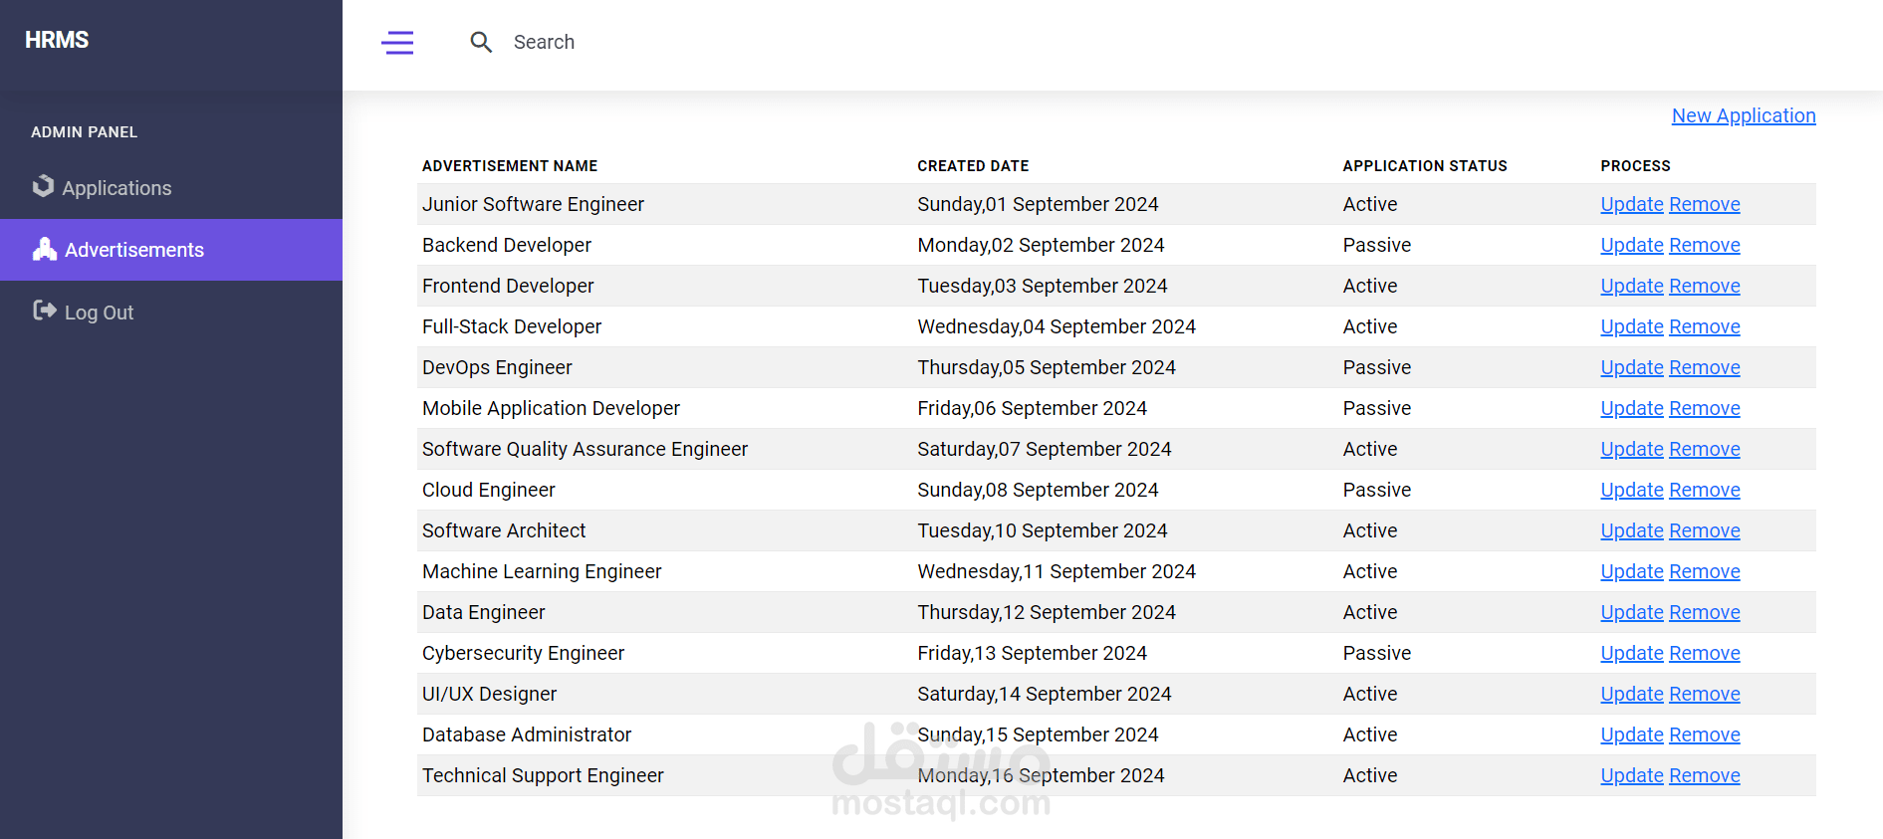The image size is (1883, 839).
Task: Toggle the hamburger menu icon
Action: click(397, 42)
